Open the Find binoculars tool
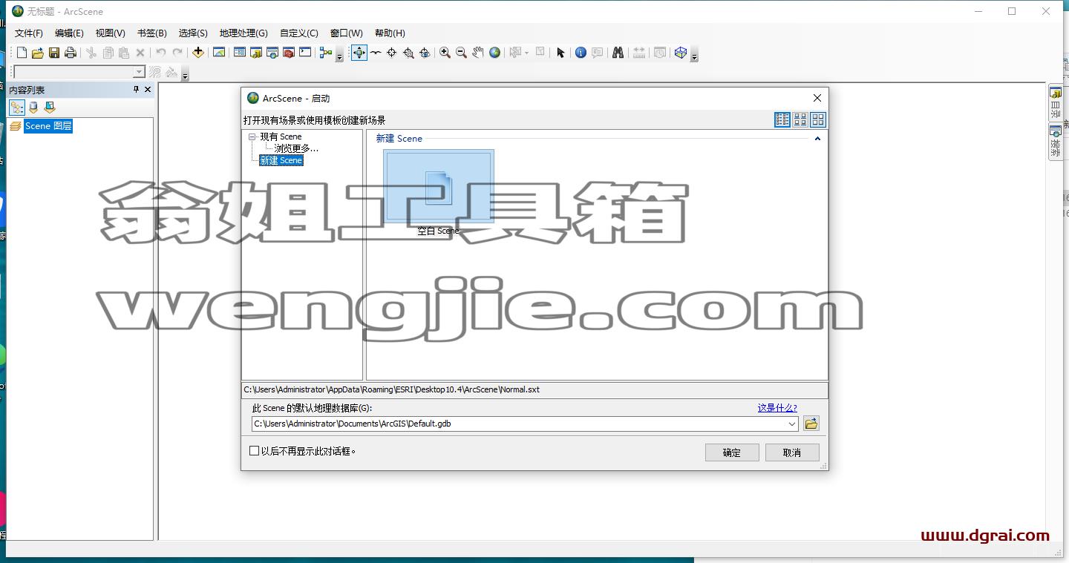Viewport: 1069px width, 563px height. (x=618, y=53)
